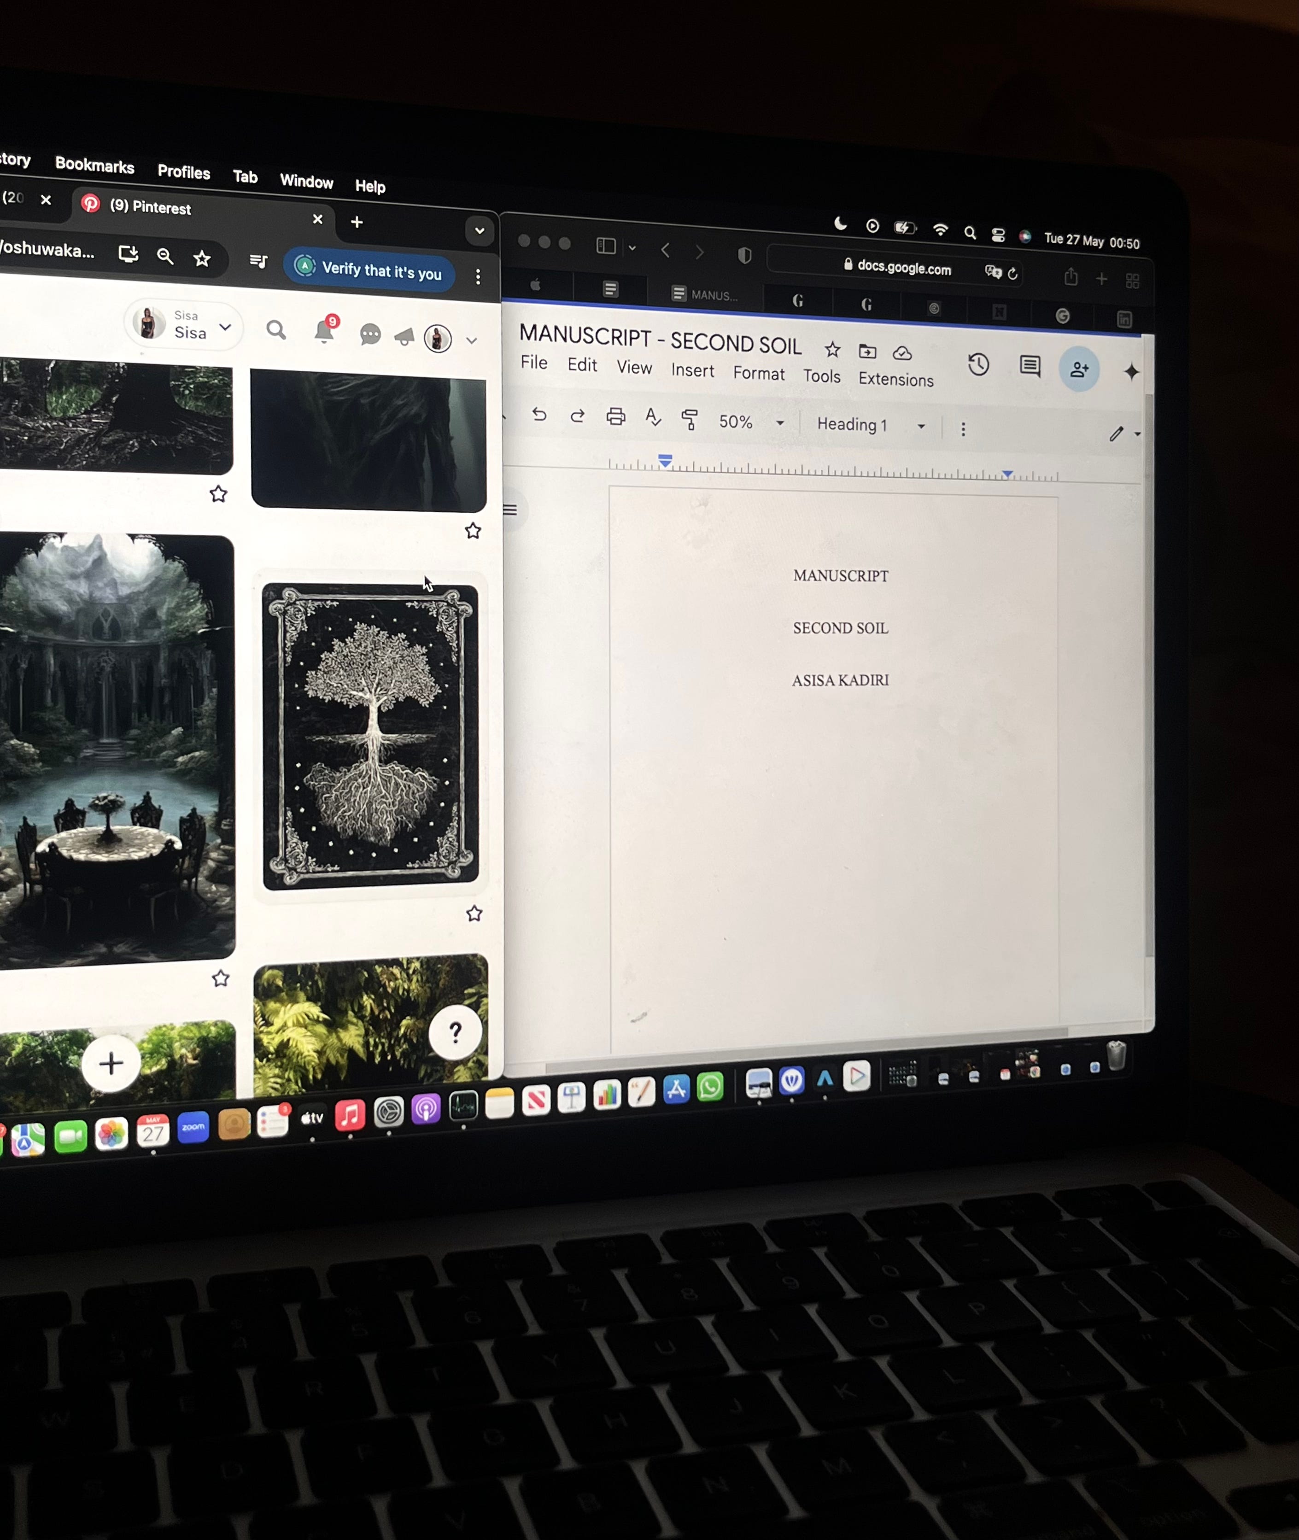Open Music app from the Dock
The image size is (1299, 1540).
(x=351, y=1115)
